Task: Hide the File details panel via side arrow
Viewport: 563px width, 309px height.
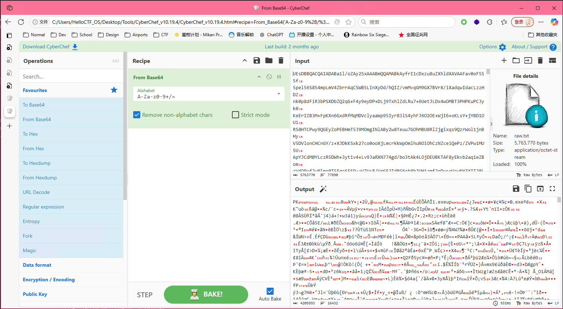Action: 491,124
